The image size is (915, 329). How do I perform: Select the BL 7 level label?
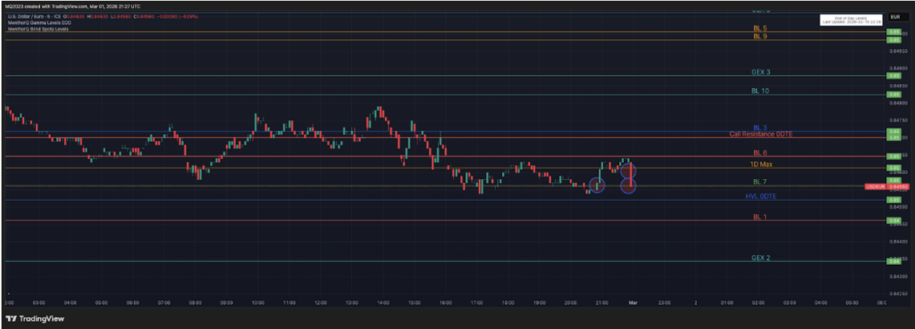point(760,182)
